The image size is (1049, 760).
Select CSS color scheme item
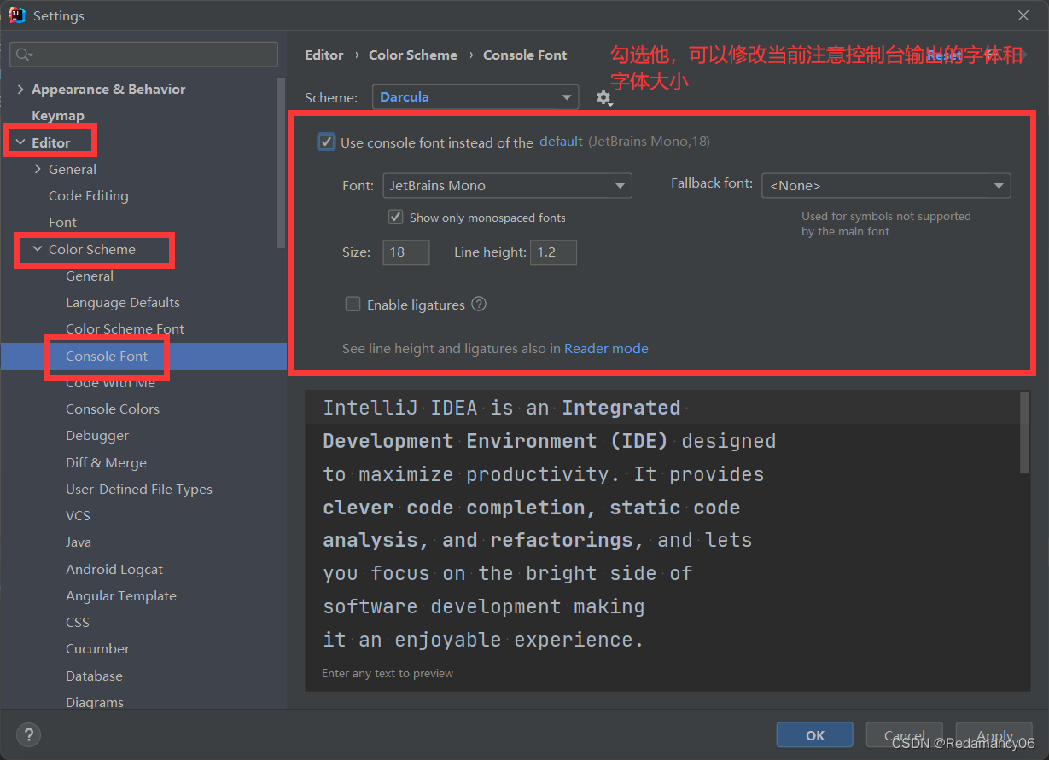[x=78, y=622]
